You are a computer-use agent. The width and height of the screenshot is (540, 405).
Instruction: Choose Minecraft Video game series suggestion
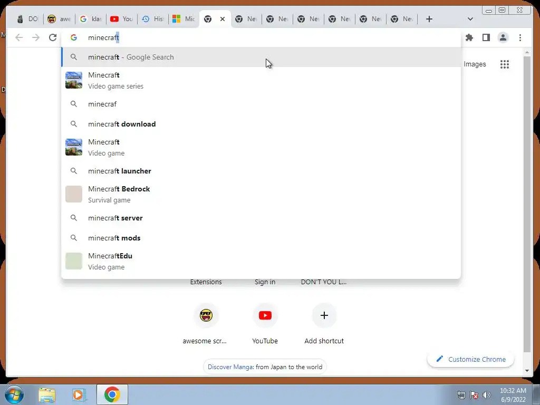261,80
